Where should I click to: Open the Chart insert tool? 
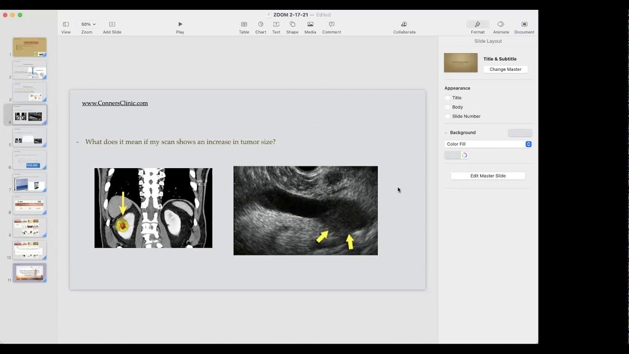point(260,24)
